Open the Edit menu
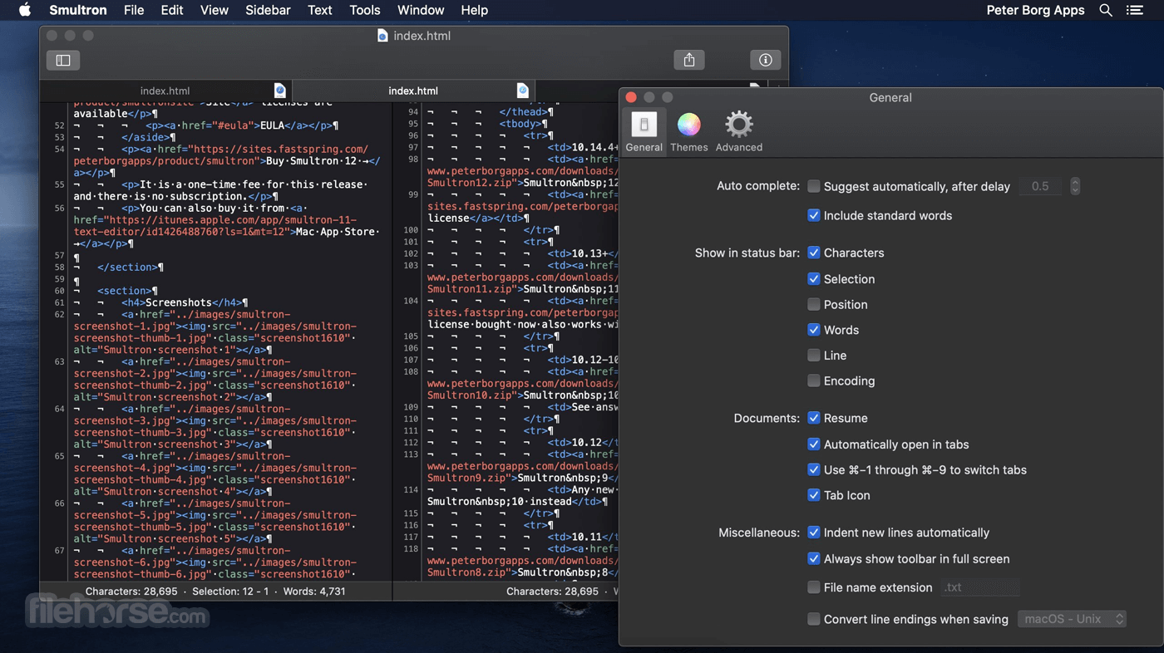1164x653 pixels. point(172,10)
